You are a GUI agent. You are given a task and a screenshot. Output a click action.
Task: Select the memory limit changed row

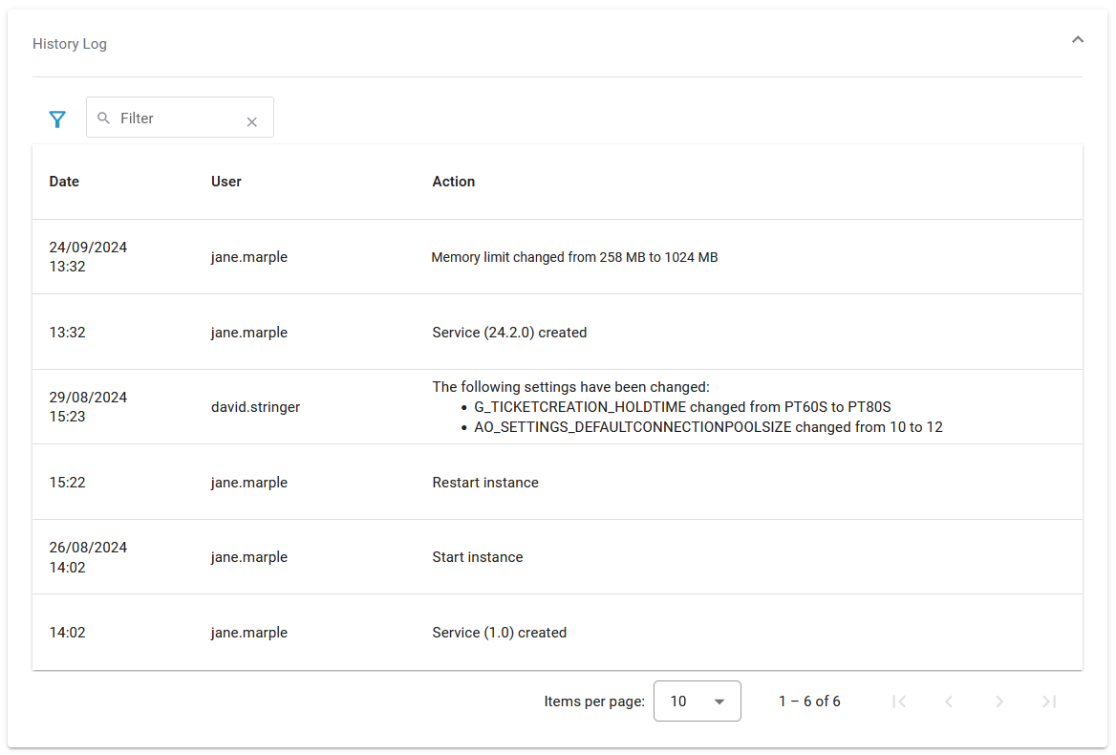pyautogui.click(x=574, y=257)
